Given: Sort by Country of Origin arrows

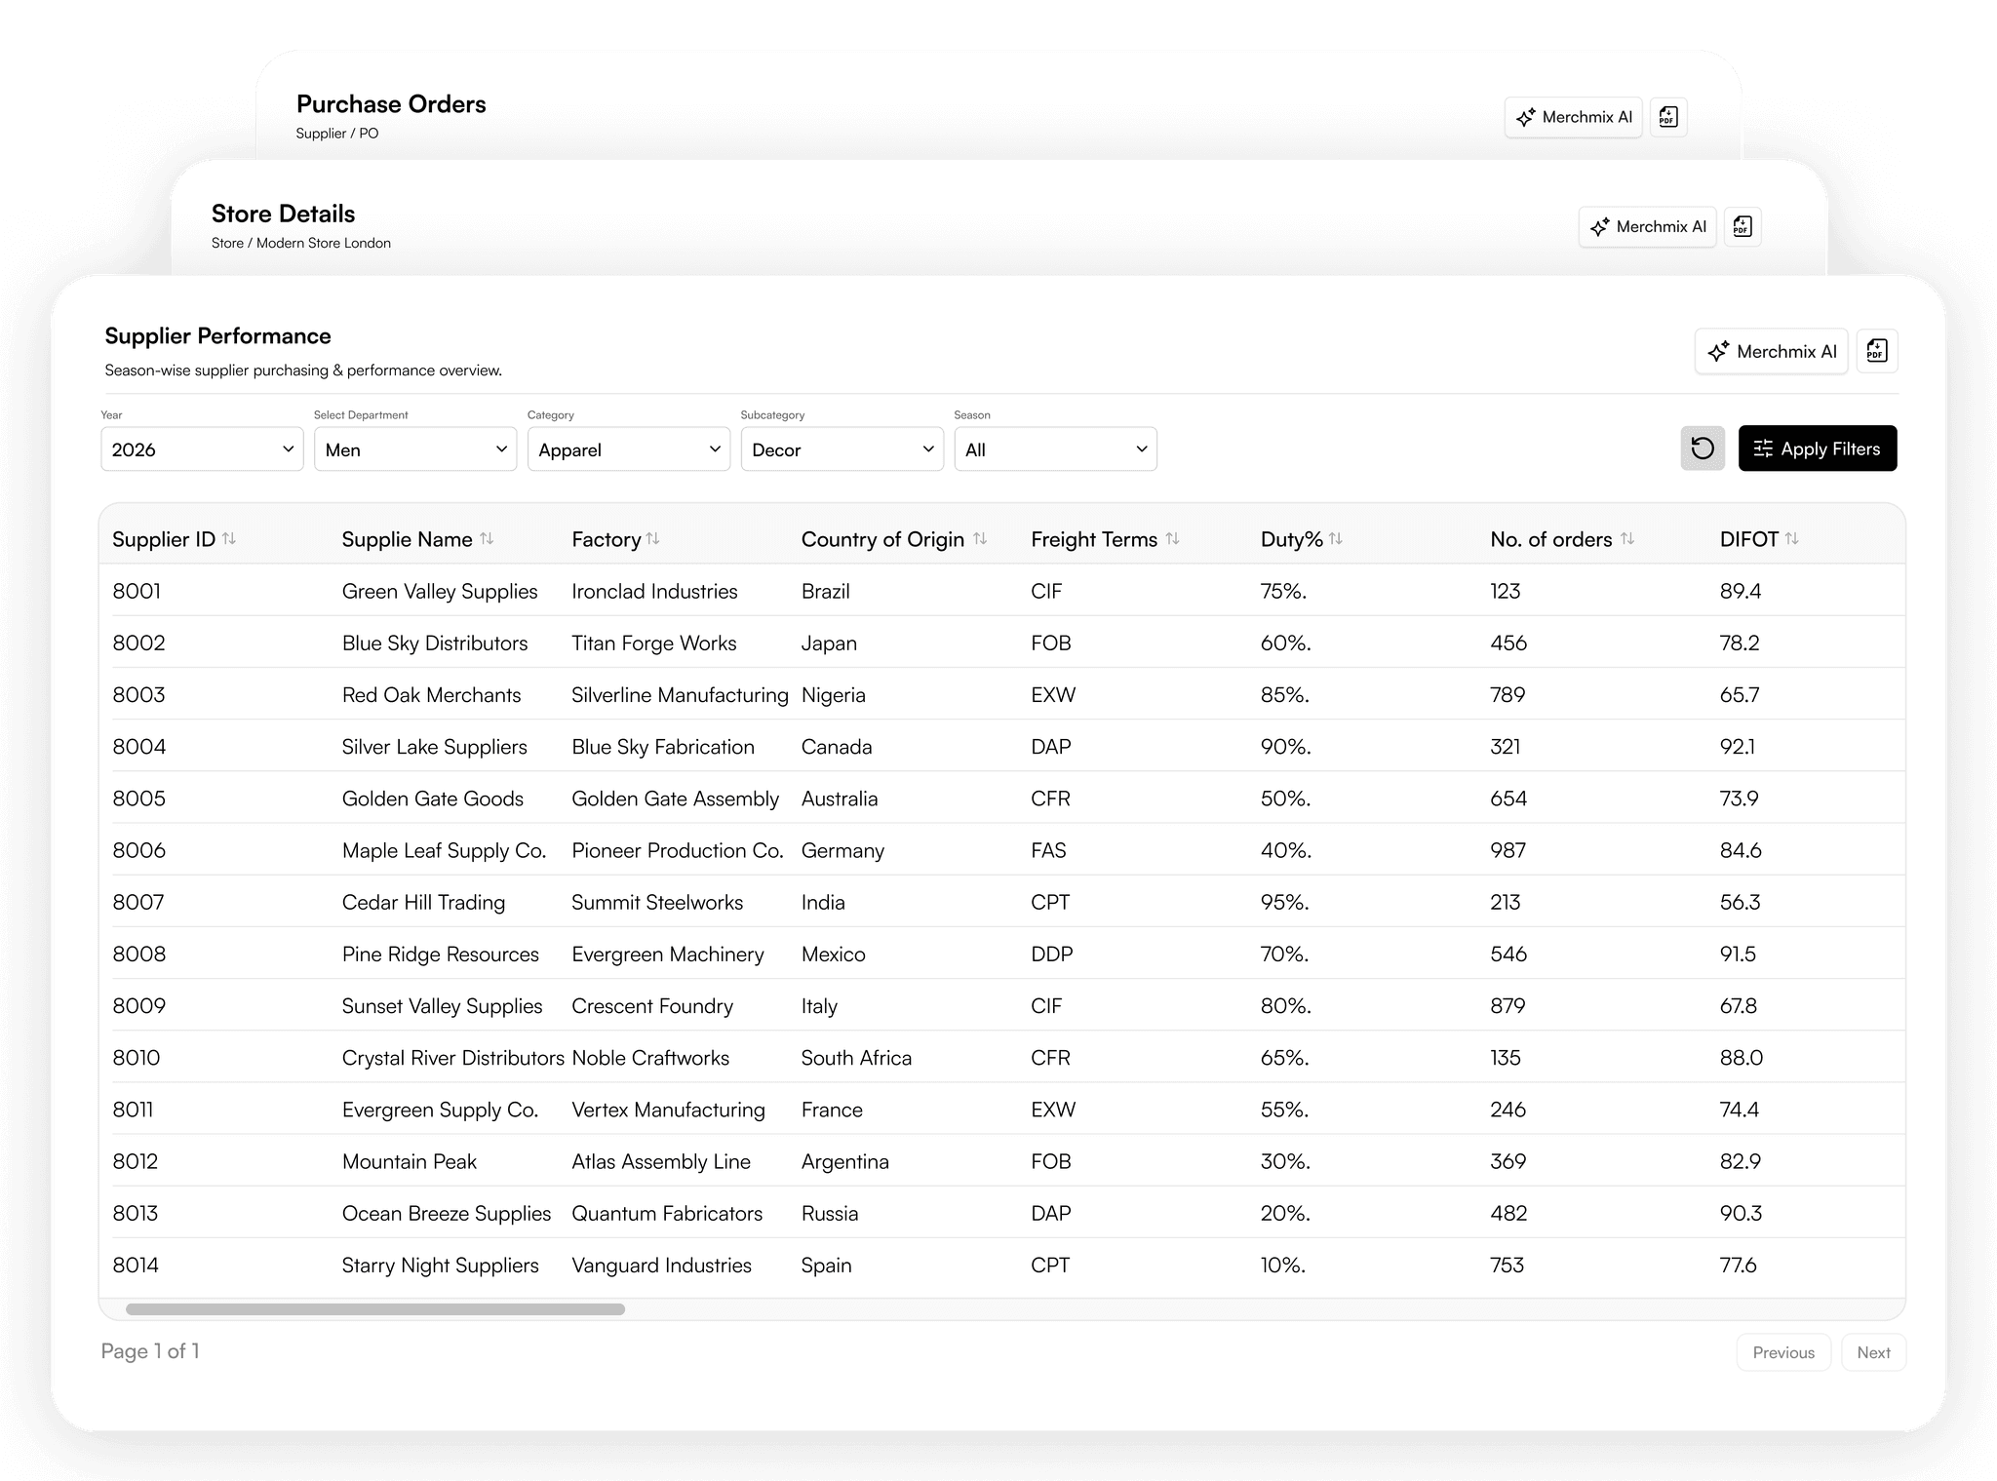Looking at the screenshot, I should pyautogui.click(x=980, y=539).
